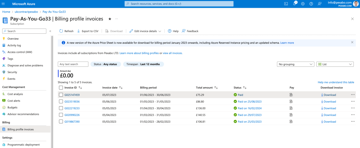Tick the checkbox for invoice G022219233
Screen dimensions: 360x148
61,108
